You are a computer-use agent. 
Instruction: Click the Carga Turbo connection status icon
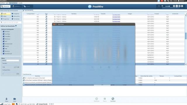[x=1, y=104]
